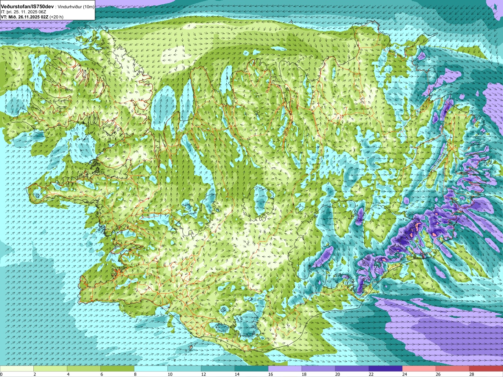The width and height of the screenshot is (503, 377).
Task: Pick the 4–6 light green legend swatch
Action: 84,369
